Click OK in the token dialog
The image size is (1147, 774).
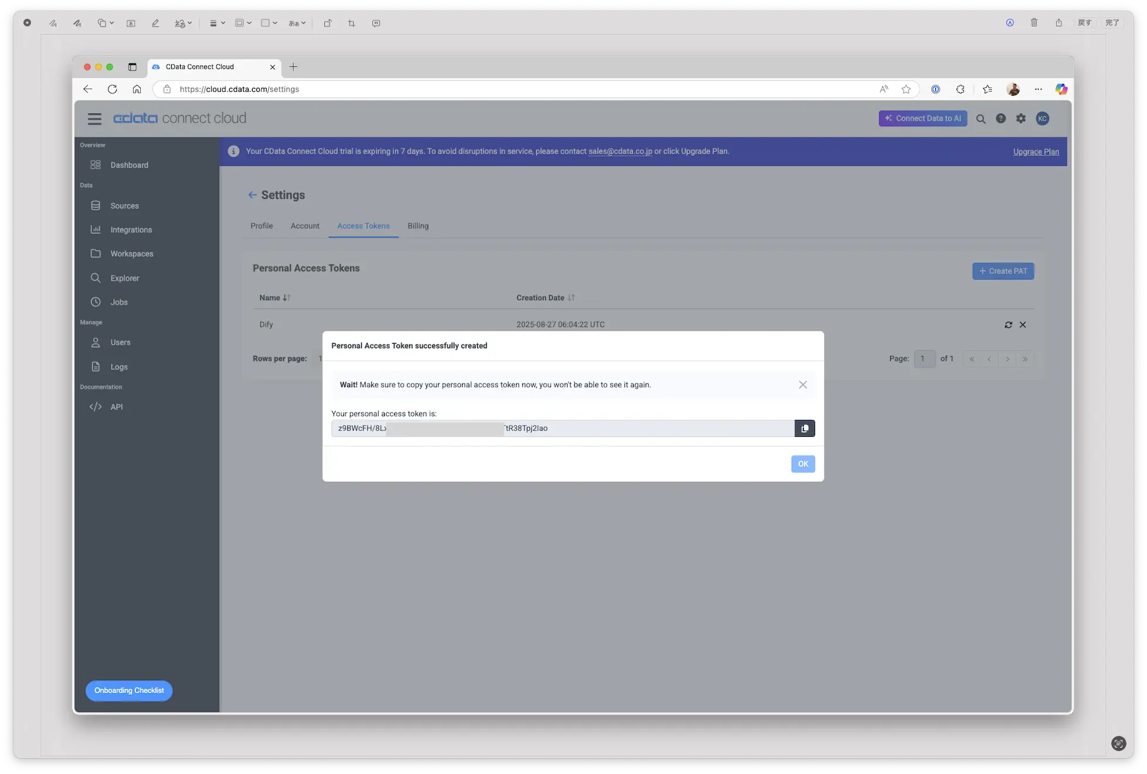pyautogui.click(x=803, y=464)
